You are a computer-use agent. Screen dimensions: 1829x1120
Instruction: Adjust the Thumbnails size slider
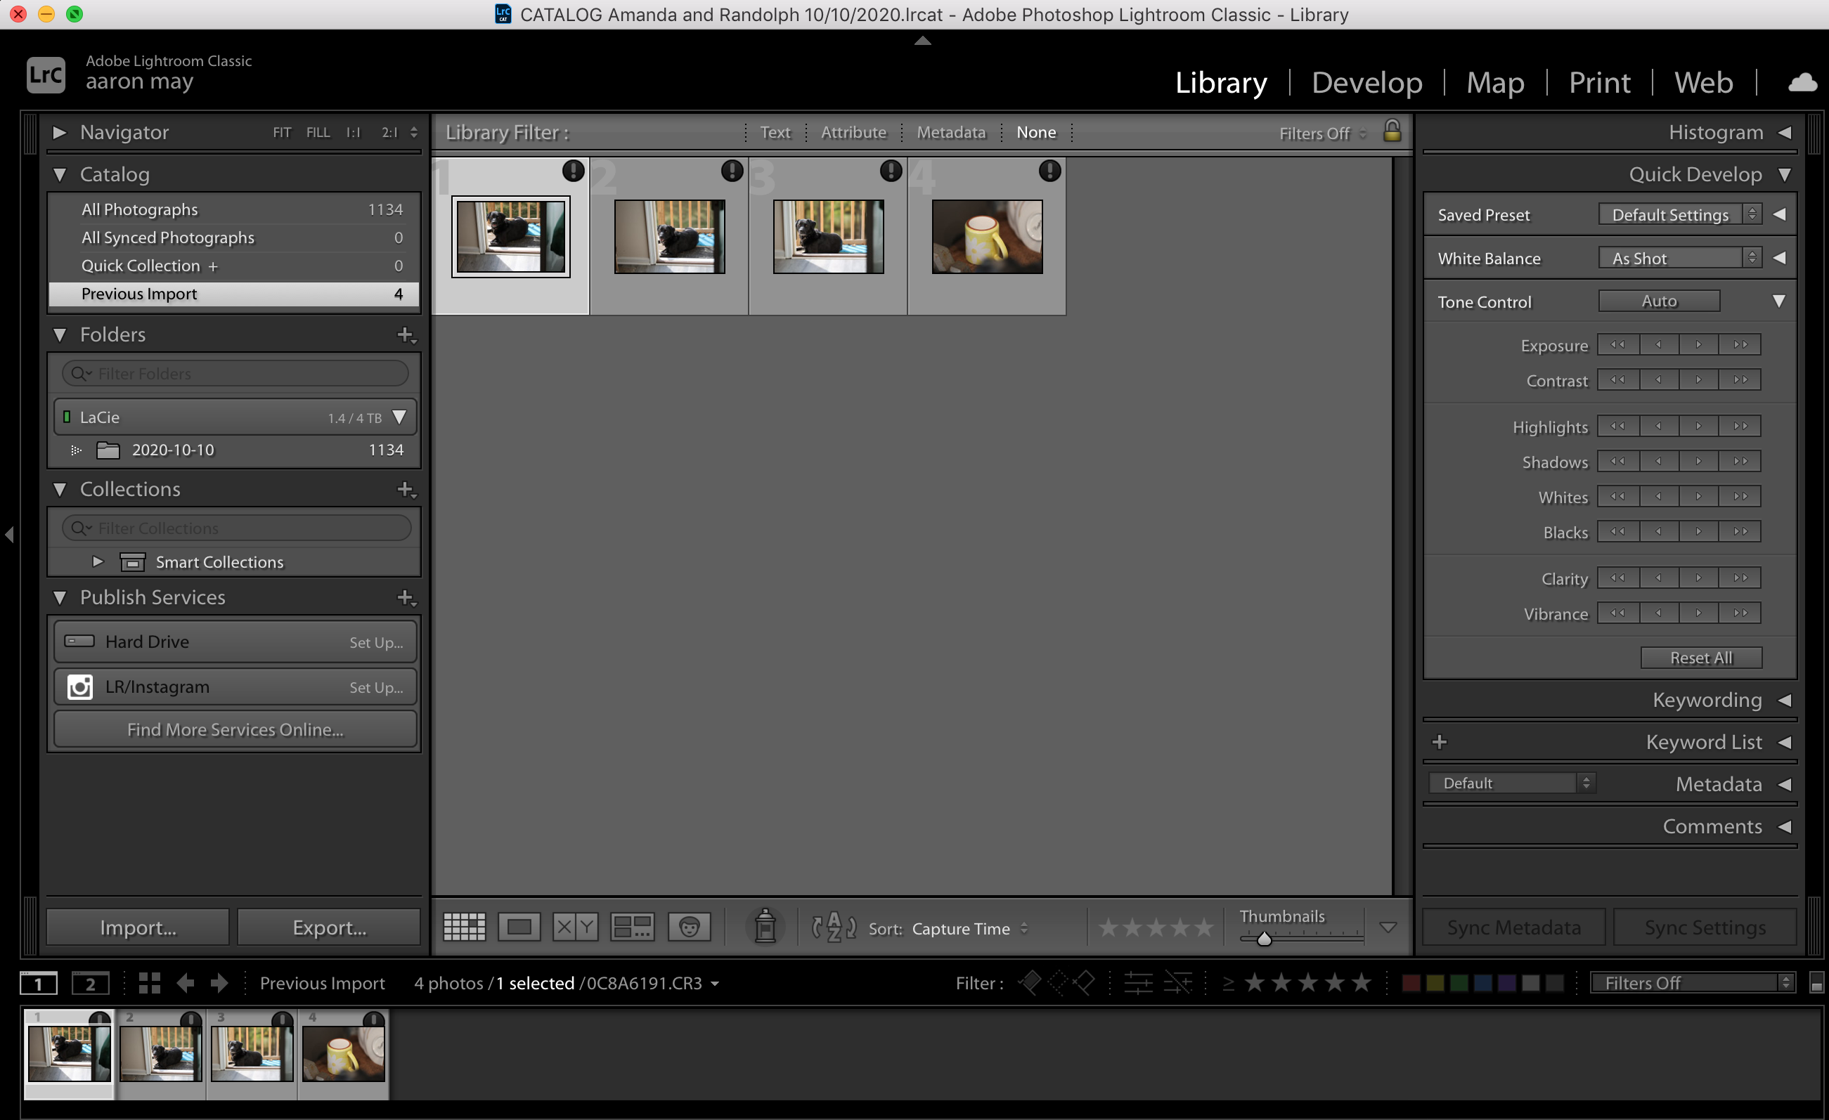point(1264,939)
